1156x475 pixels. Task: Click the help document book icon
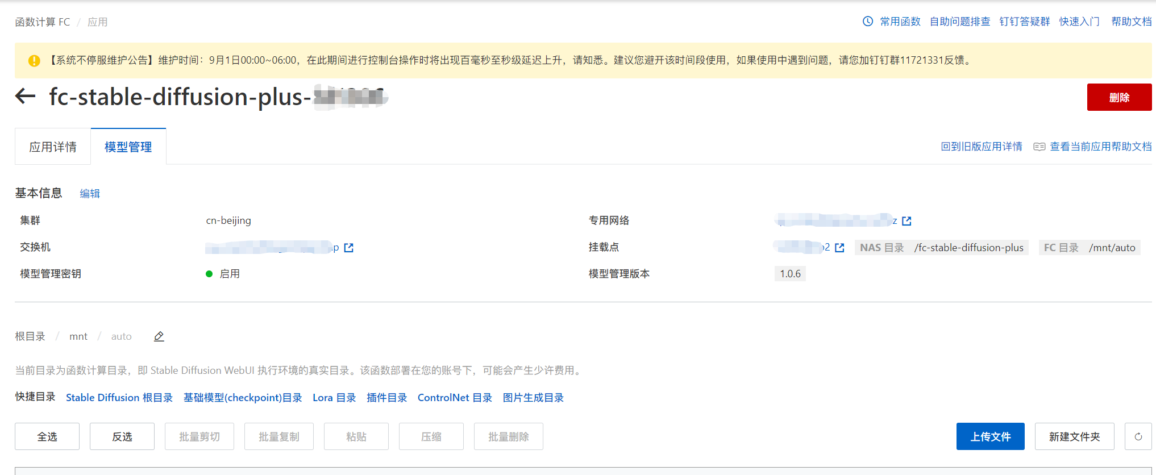[x=1039, y=147]
